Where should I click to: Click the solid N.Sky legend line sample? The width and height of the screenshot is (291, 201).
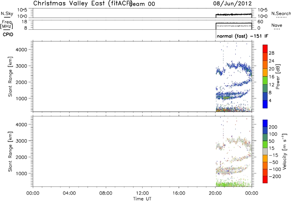tap(7, 17)
